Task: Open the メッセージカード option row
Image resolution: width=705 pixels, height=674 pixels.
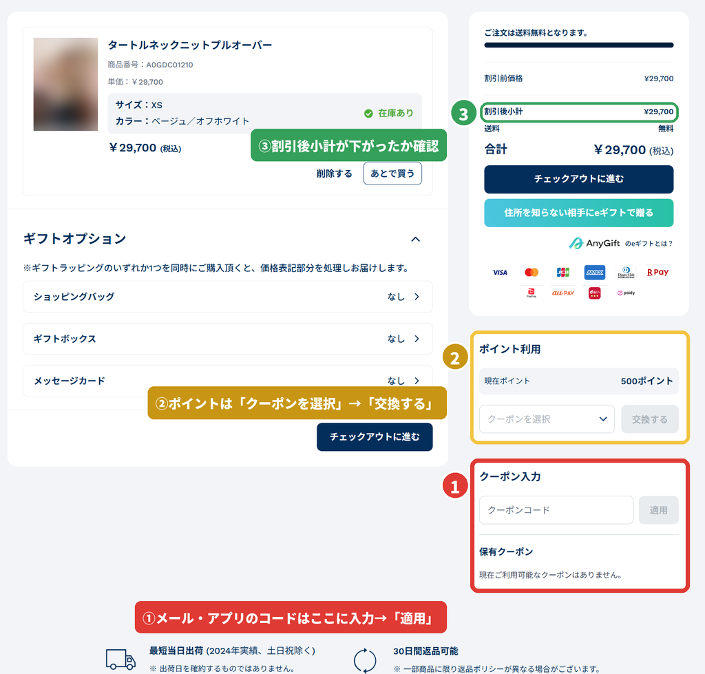Action: (x=227, y=381)
